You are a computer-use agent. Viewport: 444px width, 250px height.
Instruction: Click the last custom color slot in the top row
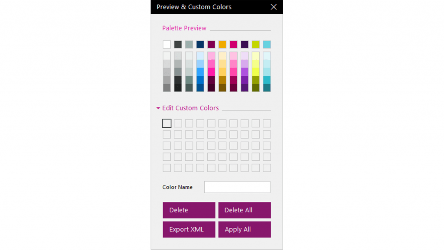click(x=267, y=123)
